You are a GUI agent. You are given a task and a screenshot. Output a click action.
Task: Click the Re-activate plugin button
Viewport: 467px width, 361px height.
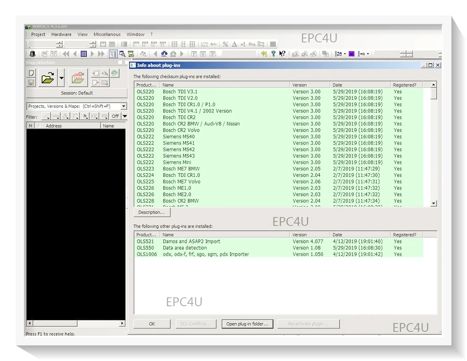tap(308, 324)
